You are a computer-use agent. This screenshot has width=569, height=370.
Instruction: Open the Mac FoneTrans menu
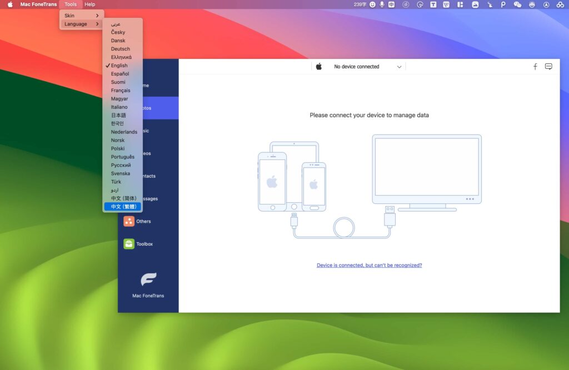[x=38, y=4]
